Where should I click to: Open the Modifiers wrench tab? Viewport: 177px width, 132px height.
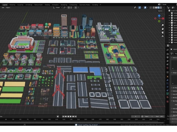pyautogui.click(x=167, y=80)
